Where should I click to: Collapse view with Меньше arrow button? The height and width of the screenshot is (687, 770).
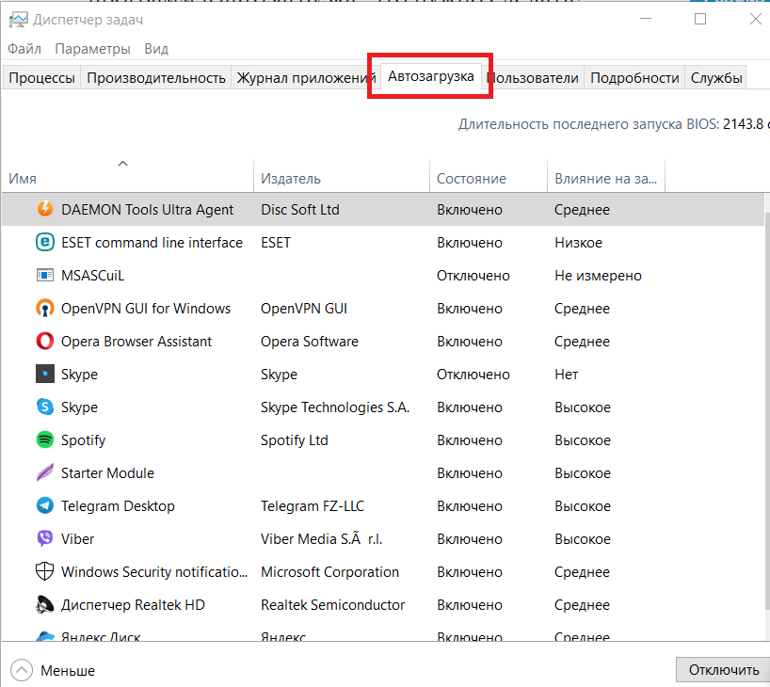coord(22,671)
